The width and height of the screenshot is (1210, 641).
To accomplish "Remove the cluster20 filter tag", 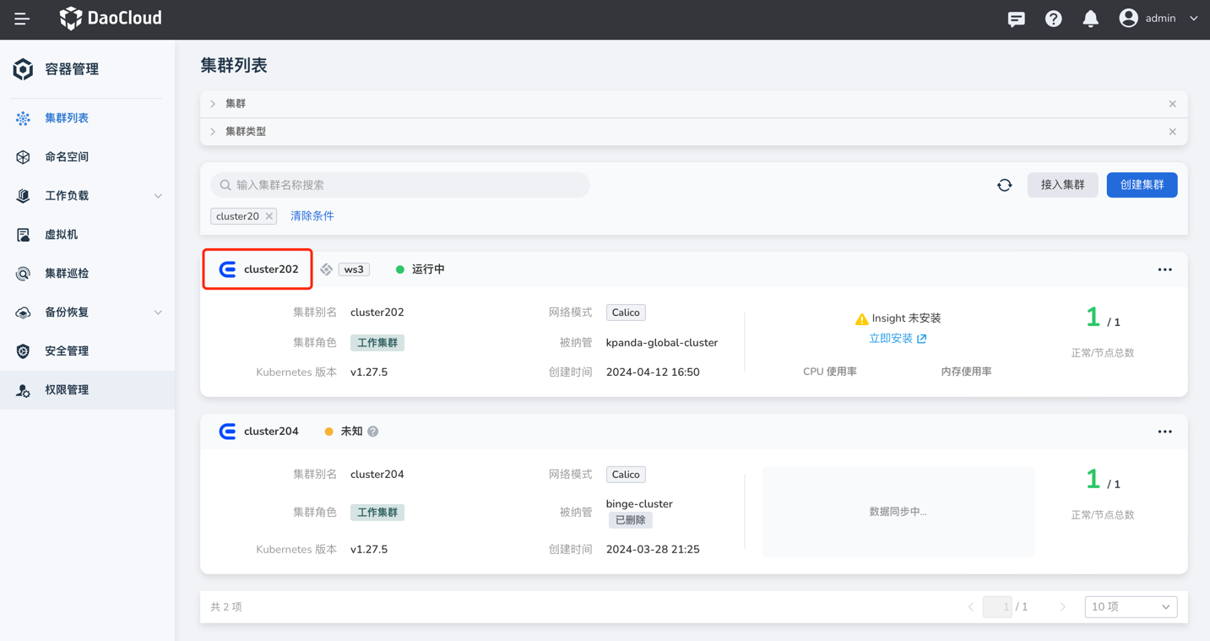I will click(x=269, y=216).
